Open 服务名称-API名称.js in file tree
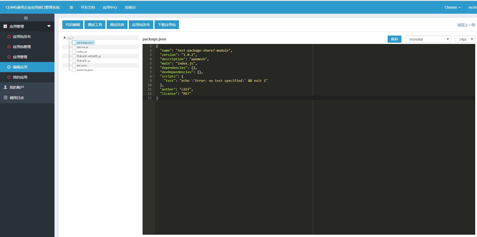Screen dimensions: 477x237 click(89, 56)
